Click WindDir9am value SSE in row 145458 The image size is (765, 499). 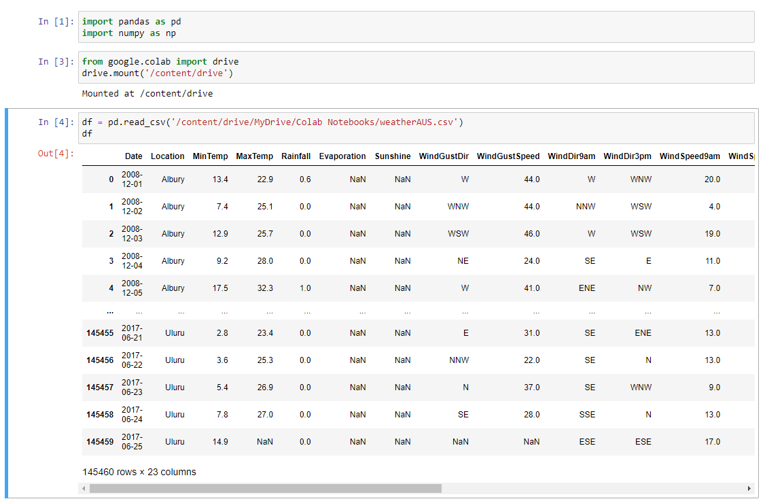point(588,415)
